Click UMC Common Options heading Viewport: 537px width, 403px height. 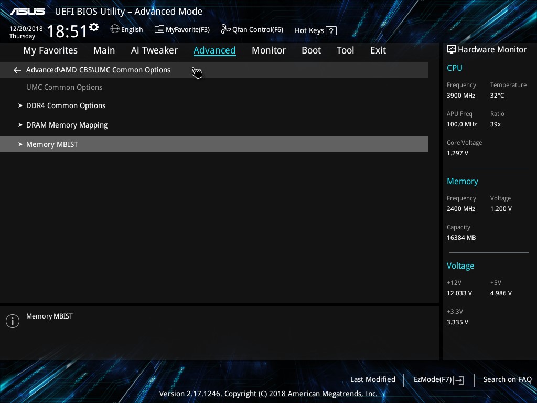tap(65, 88)
